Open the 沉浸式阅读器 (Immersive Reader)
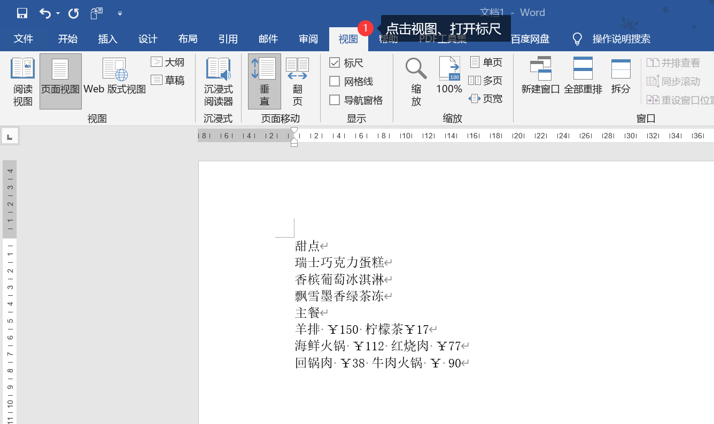The width and height of the screenshot is (714, 424). click(x=218, y=80)
